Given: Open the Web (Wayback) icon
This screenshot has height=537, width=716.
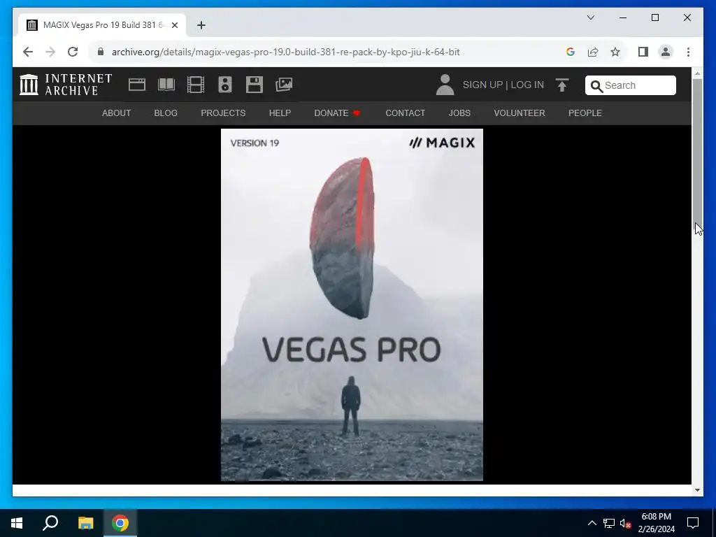Looking at the screenshot, I should pyautogui.click(x=137, y=85).
